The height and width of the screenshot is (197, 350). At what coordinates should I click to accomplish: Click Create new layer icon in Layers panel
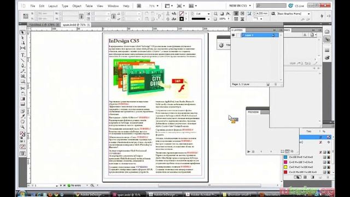click(268, 84)
